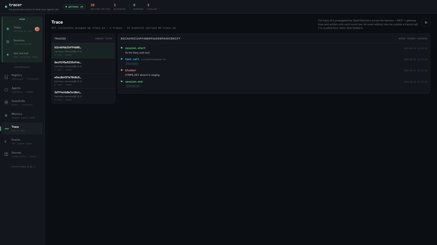Click the Running counter
The height and width of the screenshot is (245, 437).
coord(138,7)
